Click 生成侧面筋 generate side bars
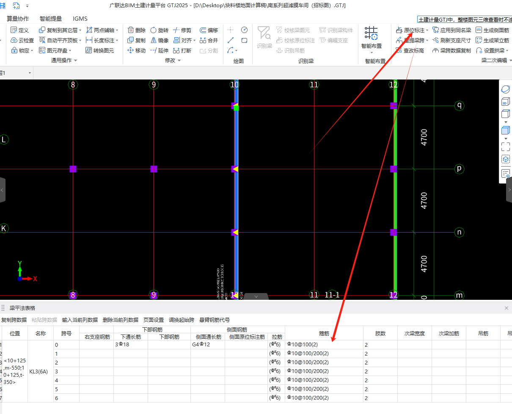This screenshot has height=414, width=512. [x=493, y=30]
